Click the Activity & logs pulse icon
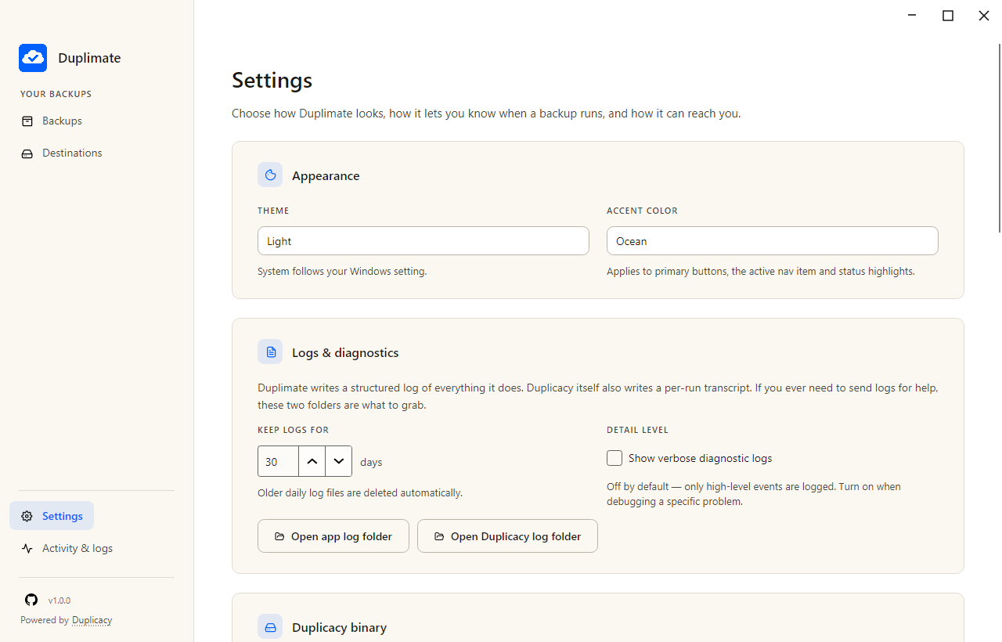Viewport: 1002px width, 642px height. (27, 549)
